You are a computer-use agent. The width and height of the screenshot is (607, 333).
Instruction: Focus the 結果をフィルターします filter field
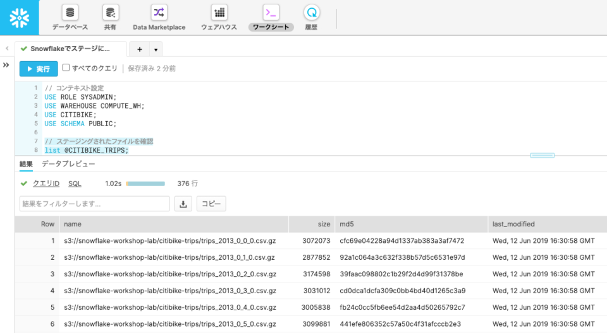pos(94,204)
